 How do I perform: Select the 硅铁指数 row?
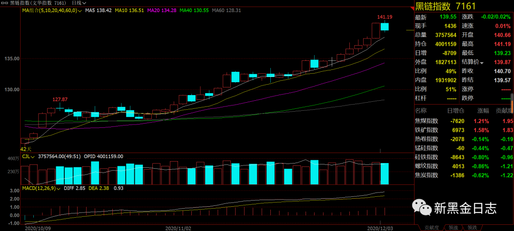(464, 157)
